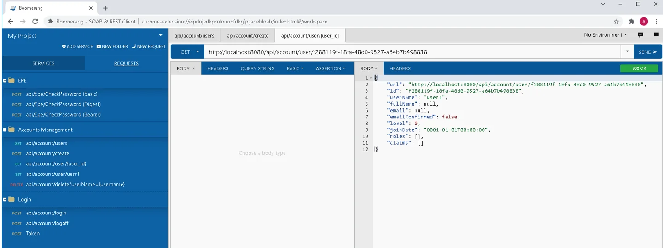The image size is (663, 248).
Task: Close the Boomerang browser tab
Action: (91, 8)
